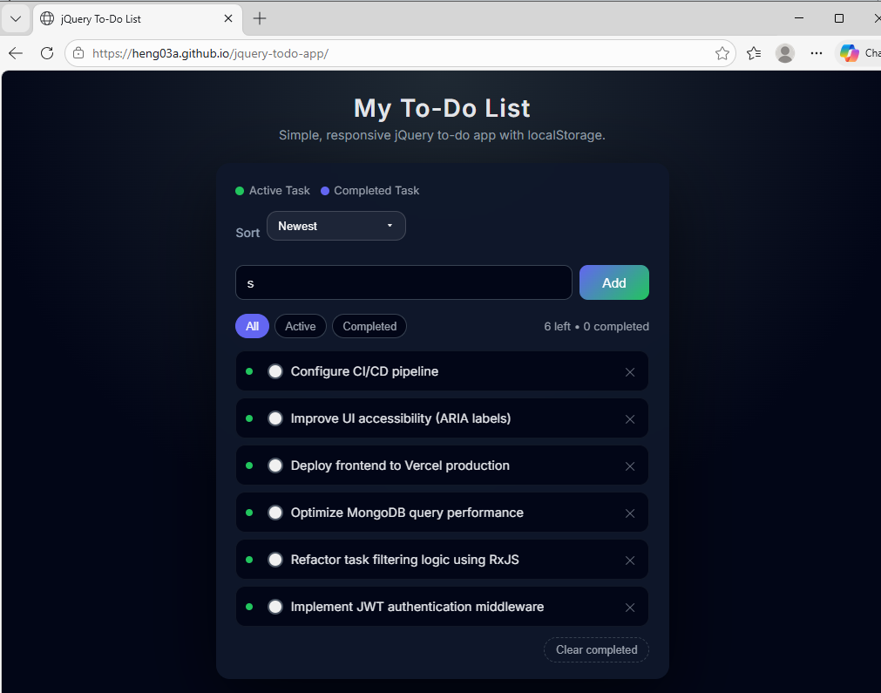Click the "Clear completed" button

point(596,649)
